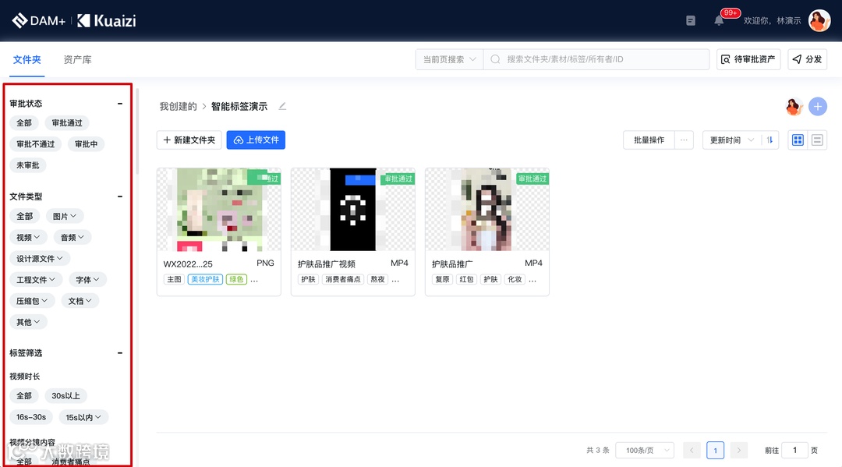Click 消费者痛点 tag on video card

[343, 280]
